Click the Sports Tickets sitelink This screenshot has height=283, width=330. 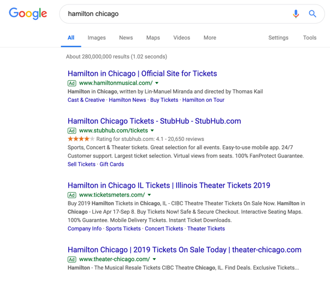pyautogui.click(x=123, y=228)
